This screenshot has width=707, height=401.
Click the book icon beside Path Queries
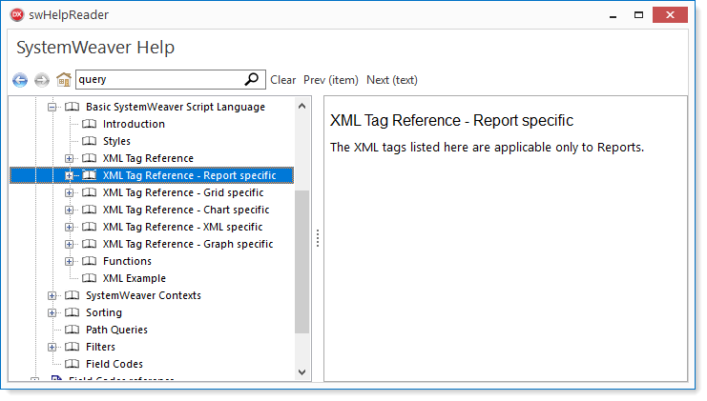73,330
